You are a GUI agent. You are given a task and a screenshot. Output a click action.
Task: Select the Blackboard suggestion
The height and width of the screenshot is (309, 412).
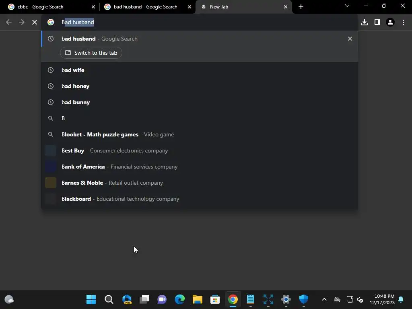[200, 199]
